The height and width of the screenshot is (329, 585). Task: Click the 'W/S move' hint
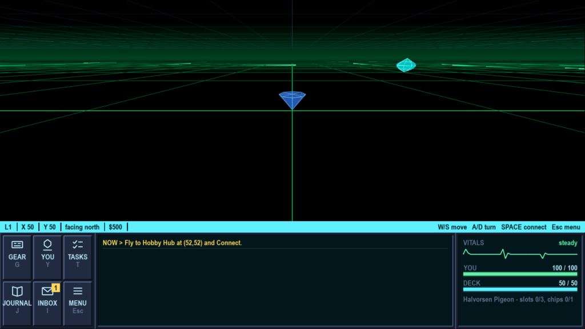point(452,227)
